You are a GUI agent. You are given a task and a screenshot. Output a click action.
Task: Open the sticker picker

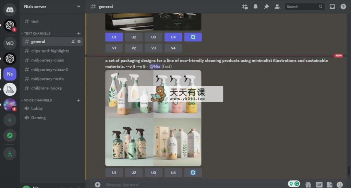(329, 185)
